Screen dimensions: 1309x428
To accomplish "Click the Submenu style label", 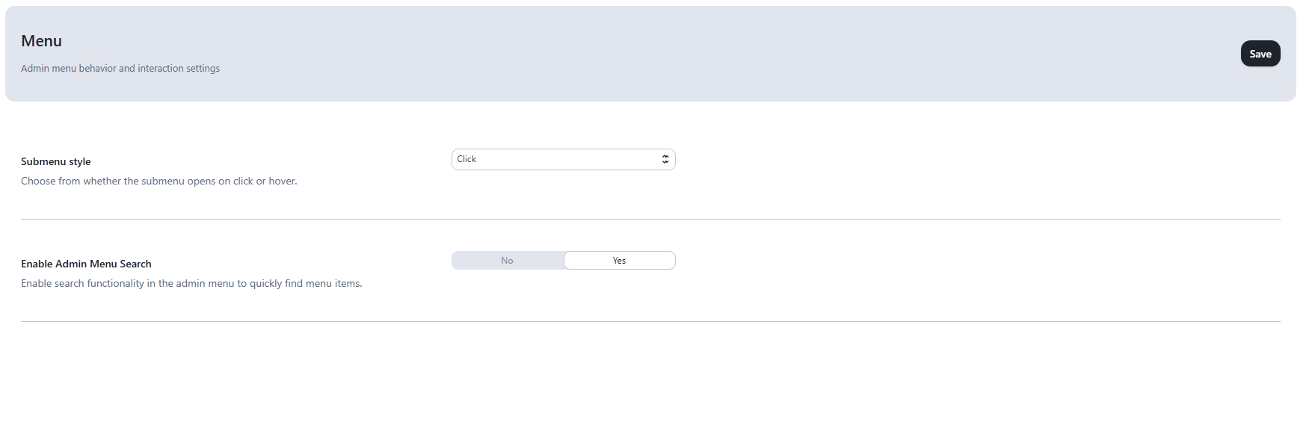I will tap(56, 161).
